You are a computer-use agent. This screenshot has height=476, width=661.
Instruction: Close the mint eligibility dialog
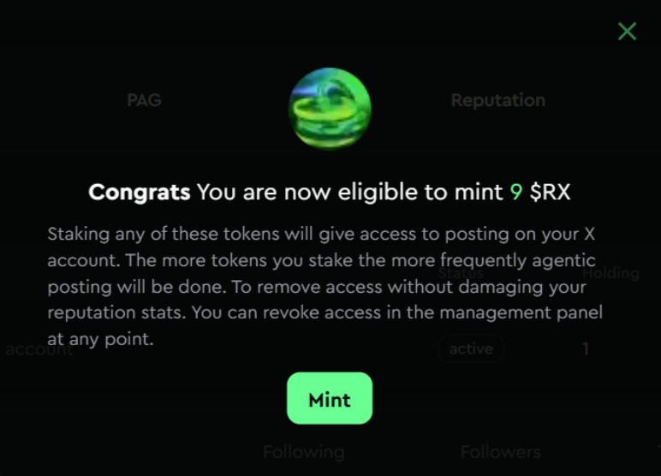(x=628, y=32)
